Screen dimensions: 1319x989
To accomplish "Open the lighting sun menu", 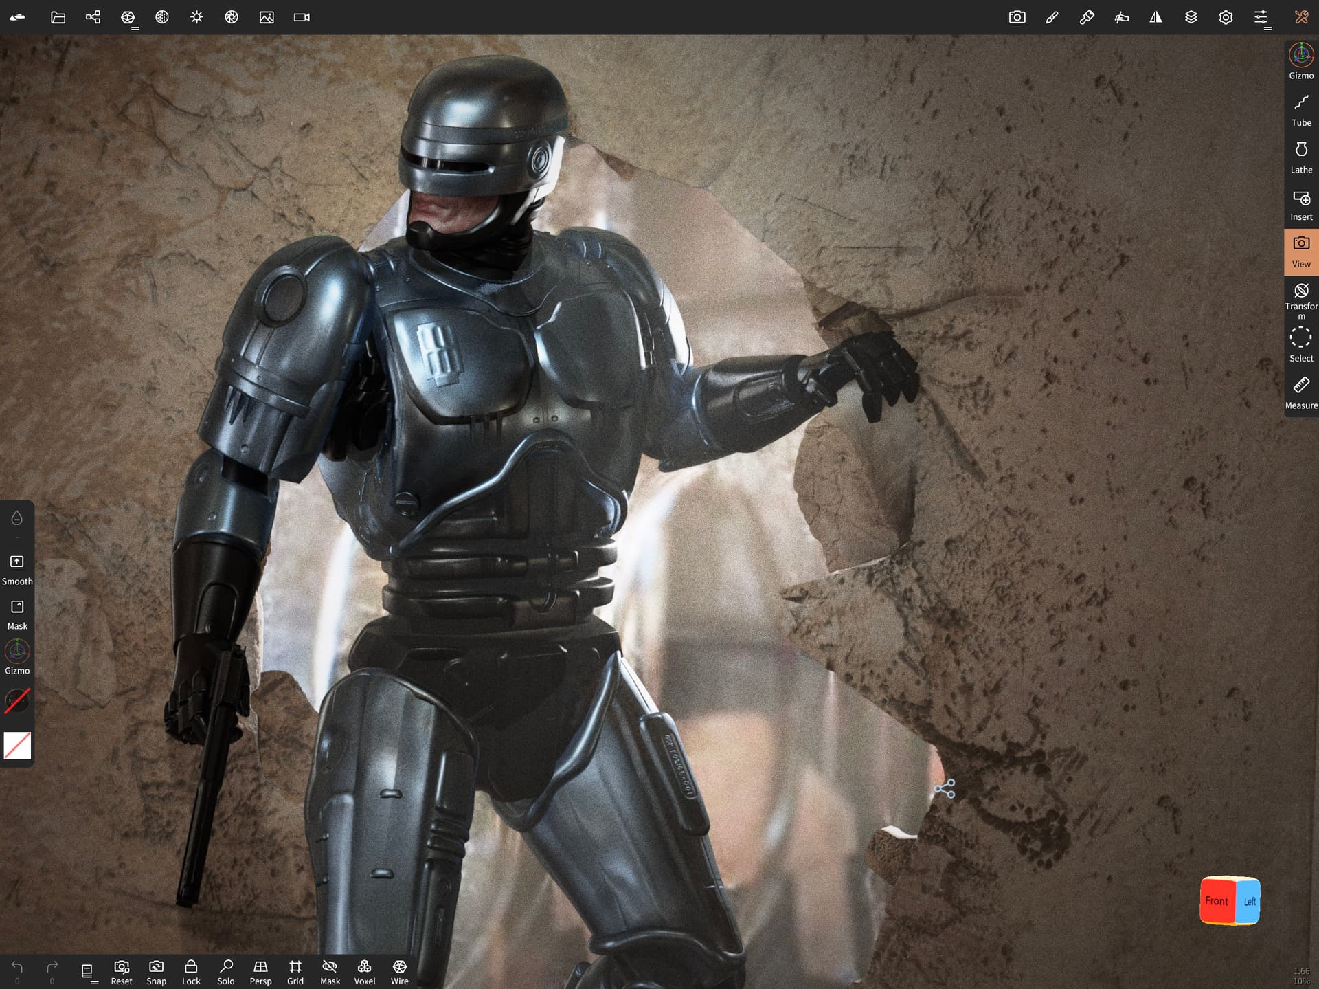I will tap(196, 17).
